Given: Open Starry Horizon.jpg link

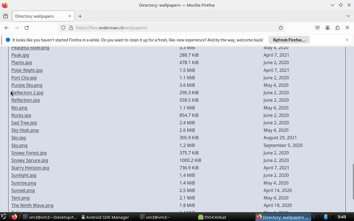Looking at the screenshot, I should tap(30, 168).
